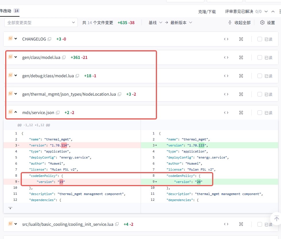281x239 pixels.
Task: Expand more diff lines below line 12
Action: pos(10,208)
